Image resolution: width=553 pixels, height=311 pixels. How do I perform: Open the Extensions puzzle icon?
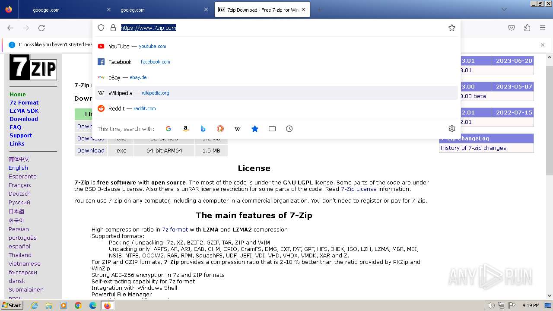(x=527, y=28)
